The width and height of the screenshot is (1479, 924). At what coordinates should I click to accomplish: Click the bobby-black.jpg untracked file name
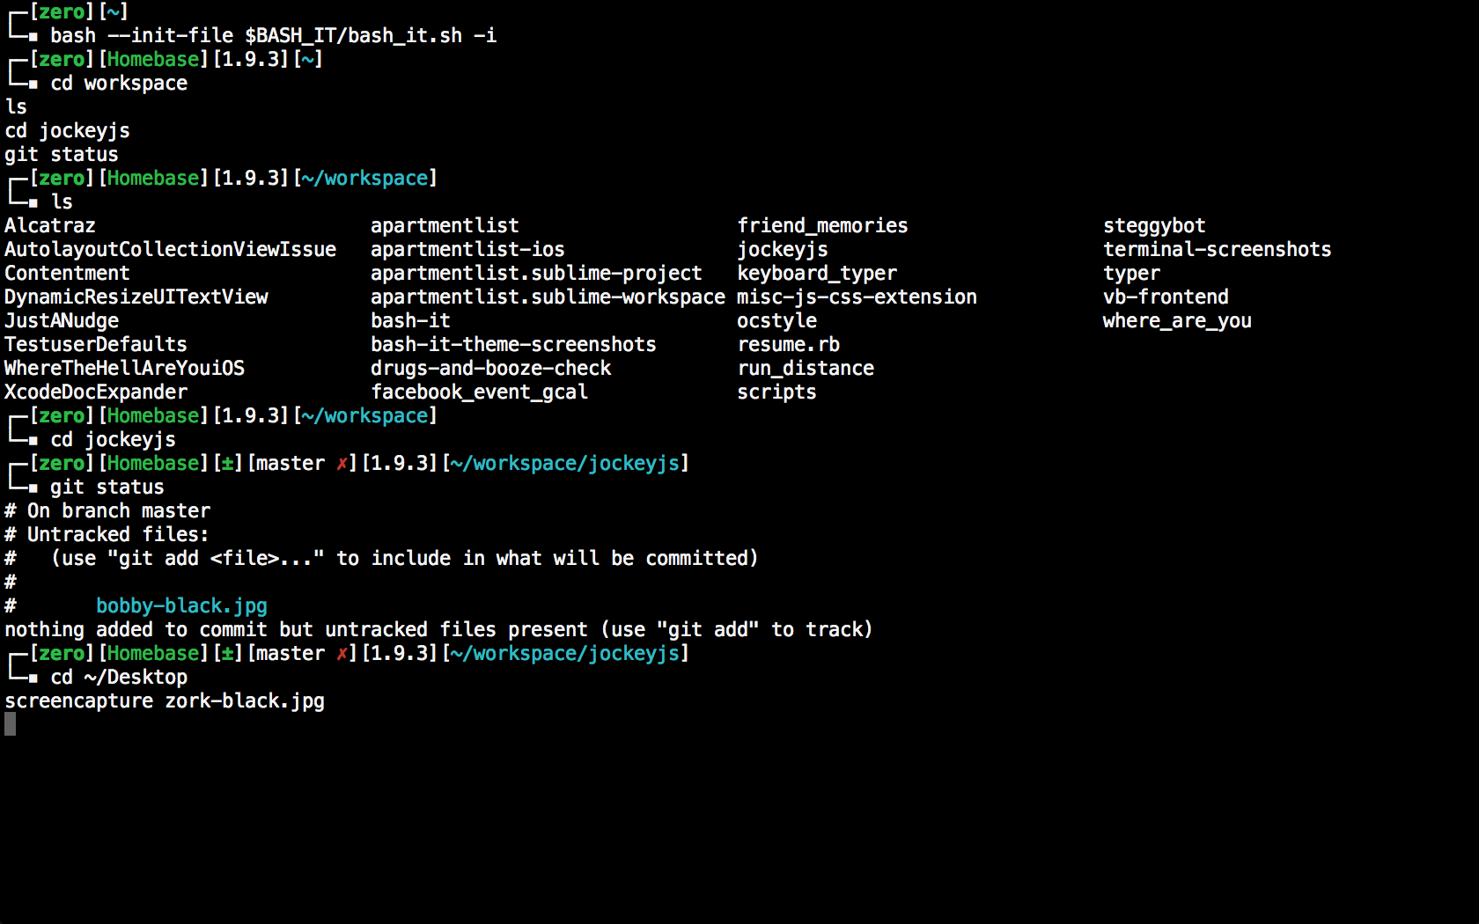pyautogui.click(x=181, y=605)
